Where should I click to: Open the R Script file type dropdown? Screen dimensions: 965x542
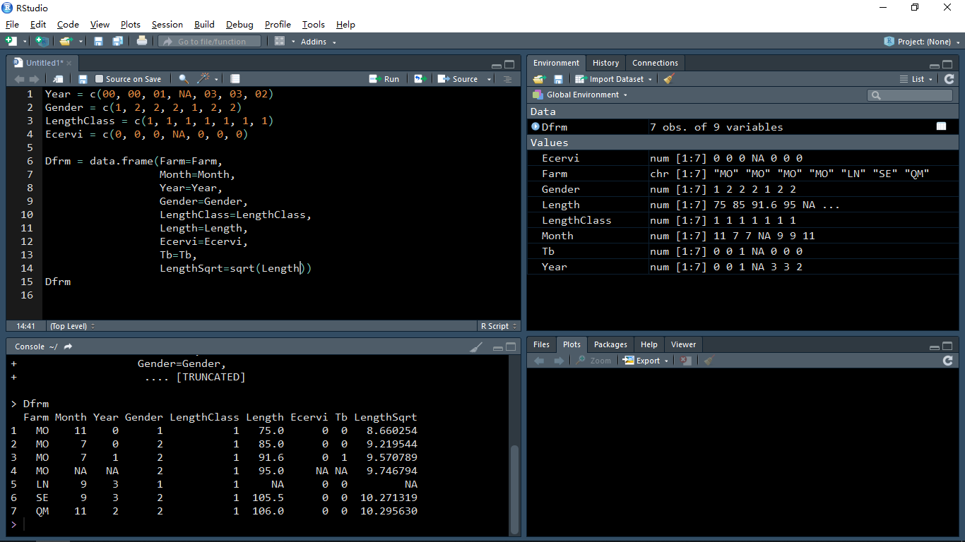[x=499, y=326]
